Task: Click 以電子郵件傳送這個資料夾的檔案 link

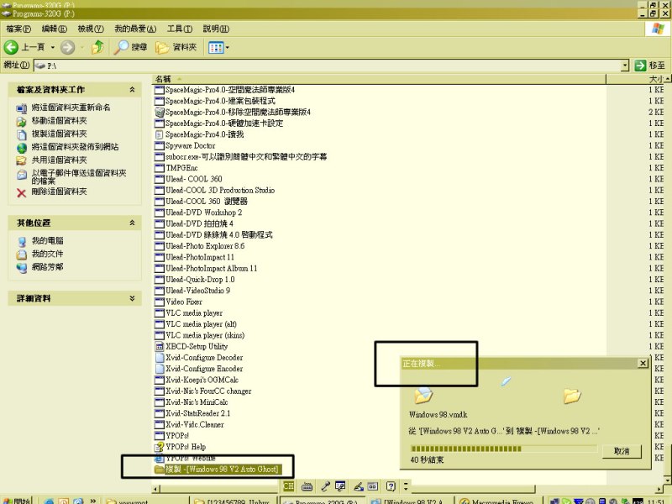Action: coord(79,176)
